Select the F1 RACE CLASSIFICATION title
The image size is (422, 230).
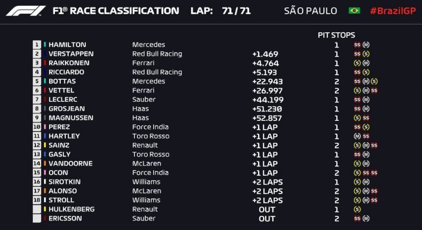(x=115, y=11)
